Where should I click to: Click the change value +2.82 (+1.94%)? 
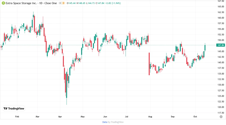113,3
